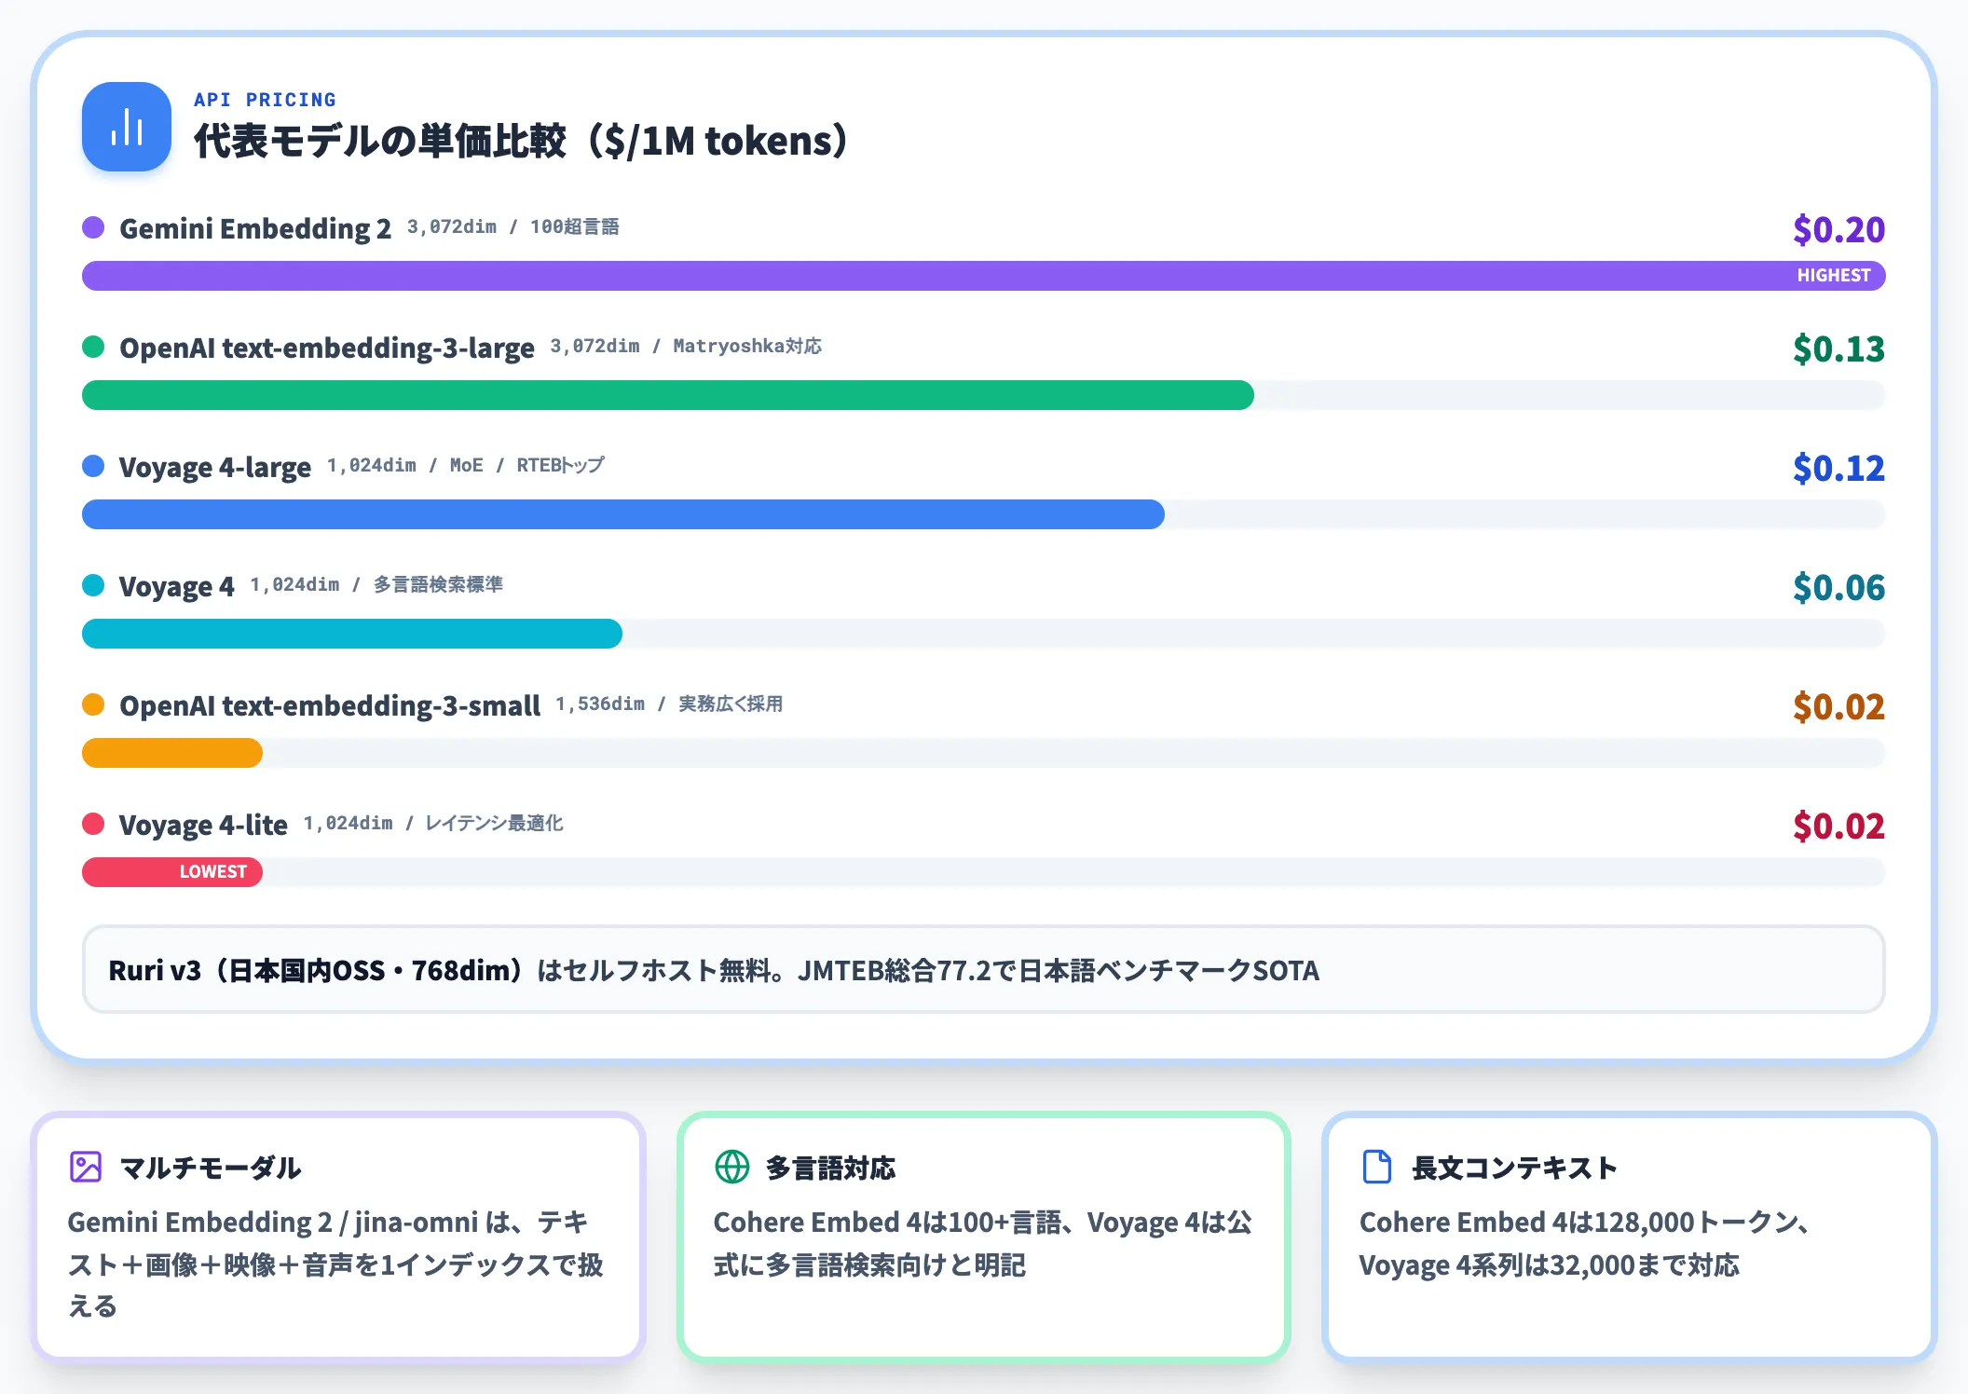The image size is (1968, 1394).
Task: Click the '3,072dim / Matryoshka対応' spec text
Action: tap(686, 346)
